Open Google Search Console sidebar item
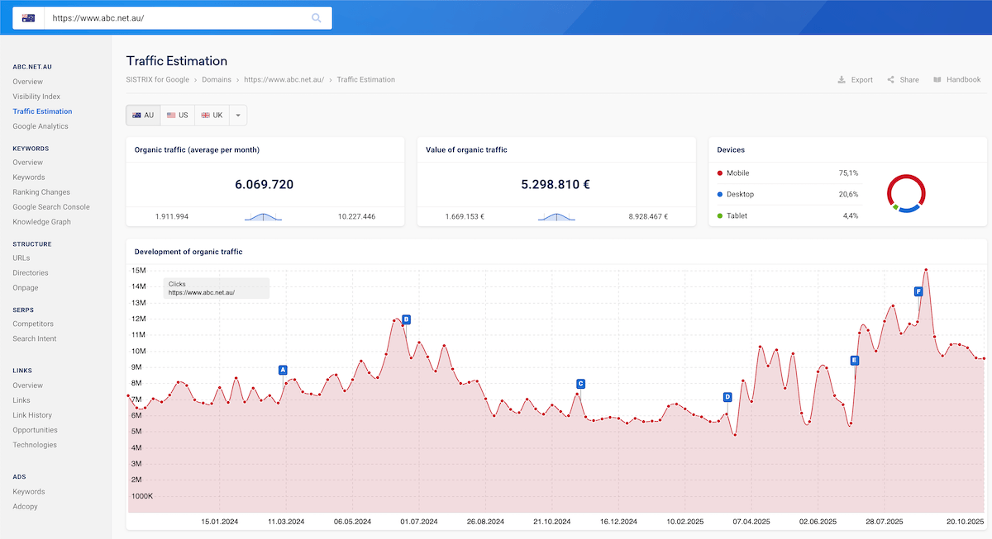 51,207
